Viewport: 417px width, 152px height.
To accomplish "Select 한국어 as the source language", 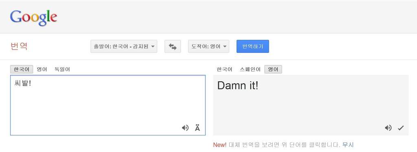I will pos(22,69).
